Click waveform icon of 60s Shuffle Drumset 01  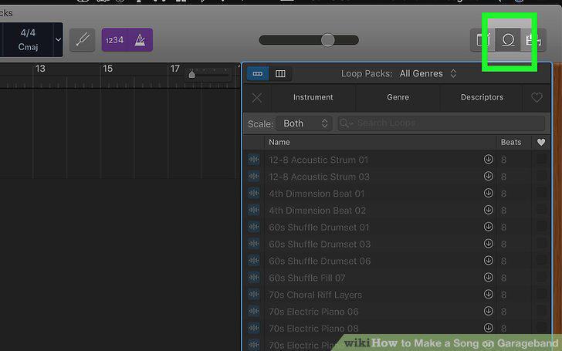point(254,226)
